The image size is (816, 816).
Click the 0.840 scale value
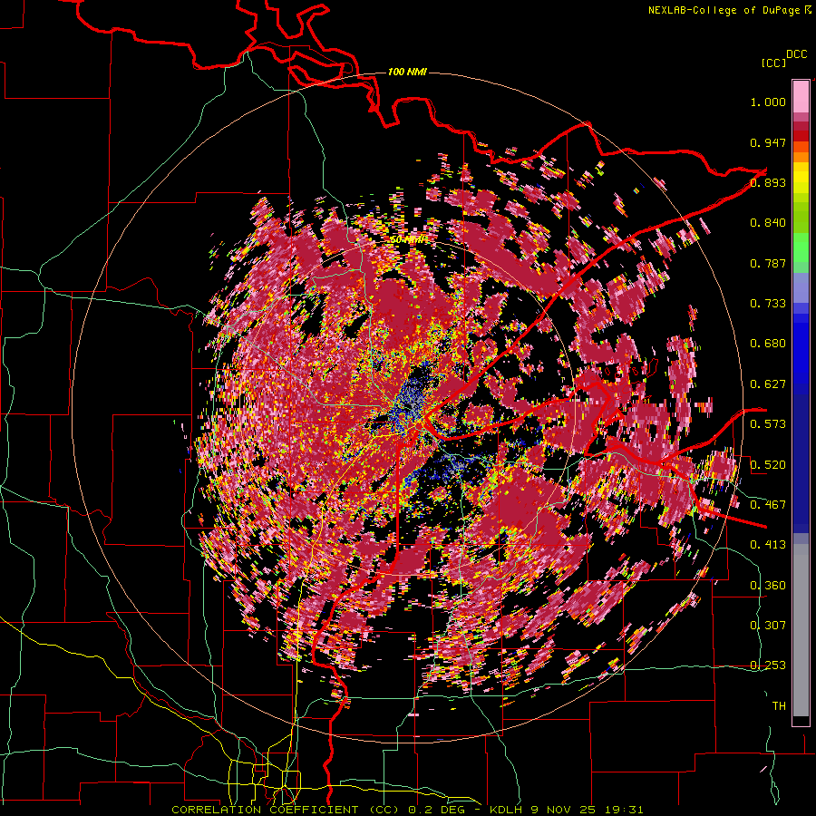point(768,223)
